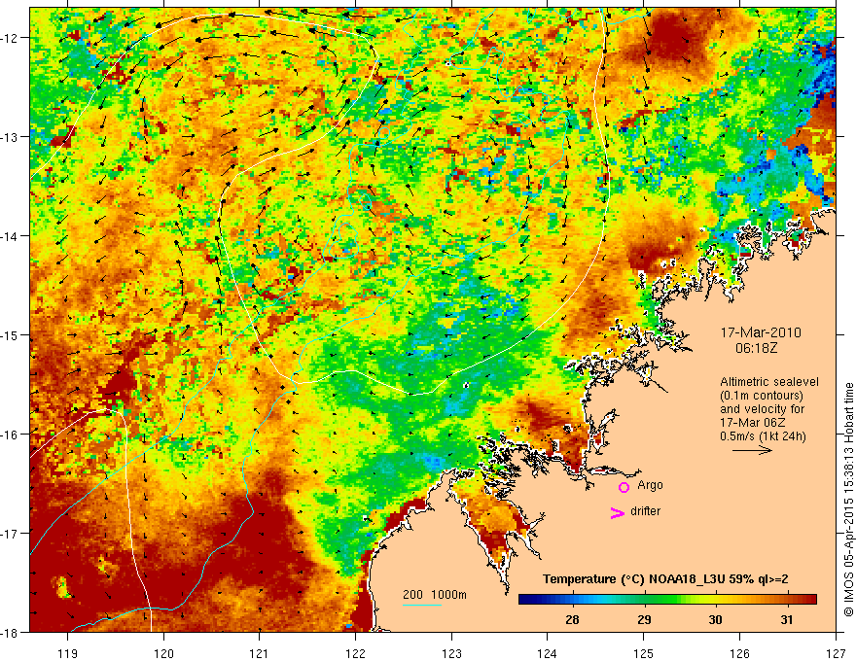Click the 'Altimetric sealevel' text
This screenshot has height=661, width=856.
(x=769, y=382)
